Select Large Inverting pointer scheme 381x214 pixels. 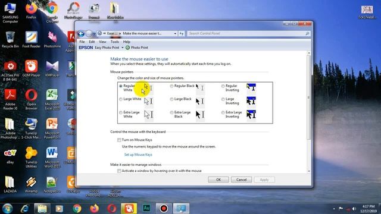[x=223, y=99]
